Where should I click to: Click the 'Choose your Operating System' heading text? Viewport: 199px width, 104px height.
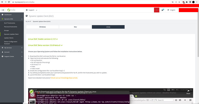pos(55,52)
